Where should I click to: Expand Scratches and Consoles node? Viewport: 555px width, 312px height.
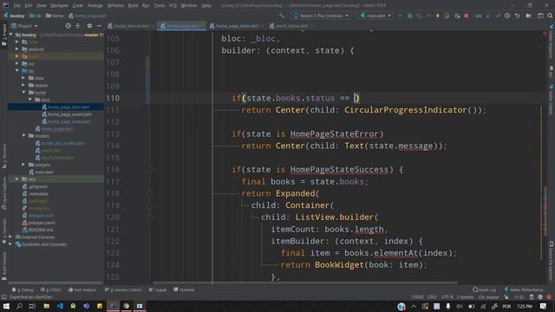pos(10,244)
